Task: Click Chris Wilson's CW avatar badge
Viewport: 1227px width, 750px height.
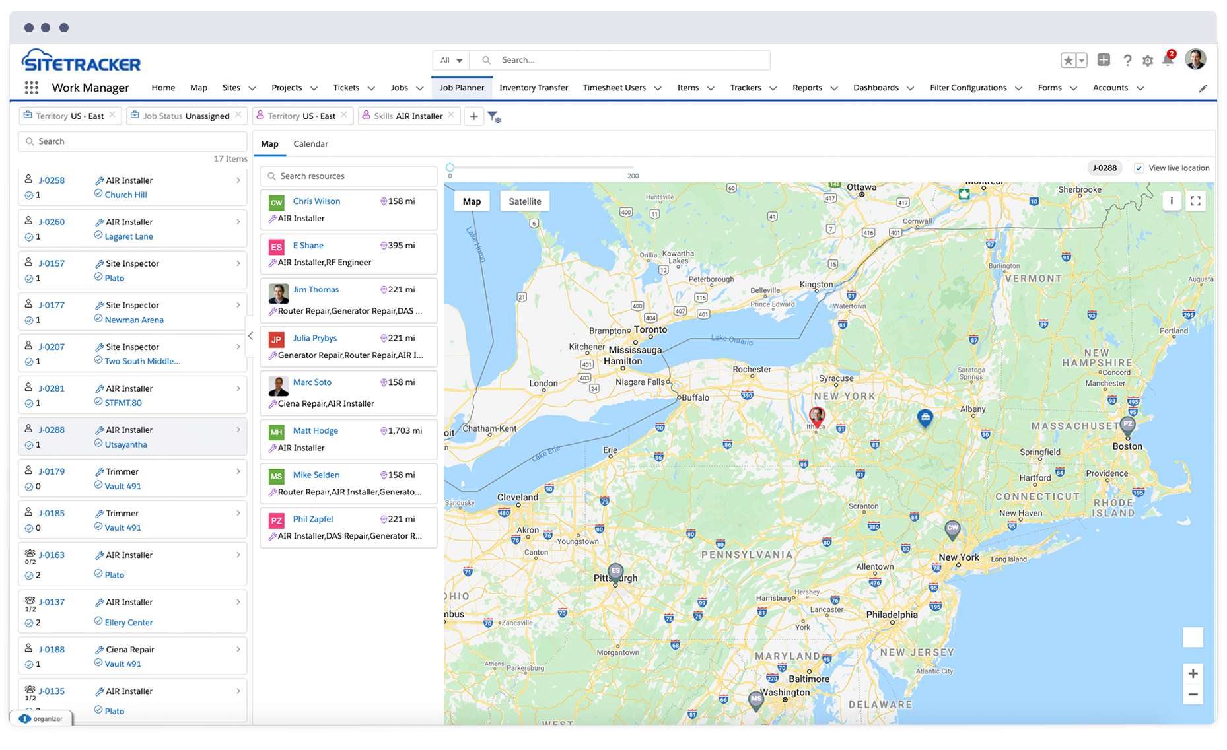Action: click(x=276, y=203)
